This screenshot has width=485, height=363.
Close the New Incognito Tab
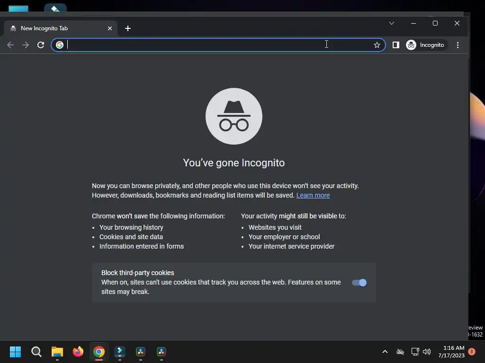[110, 28]
